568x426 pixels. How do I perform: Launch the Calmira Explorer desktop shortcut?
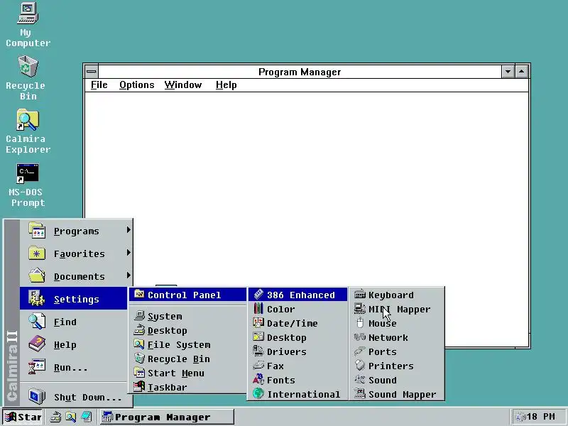[28, 131]
